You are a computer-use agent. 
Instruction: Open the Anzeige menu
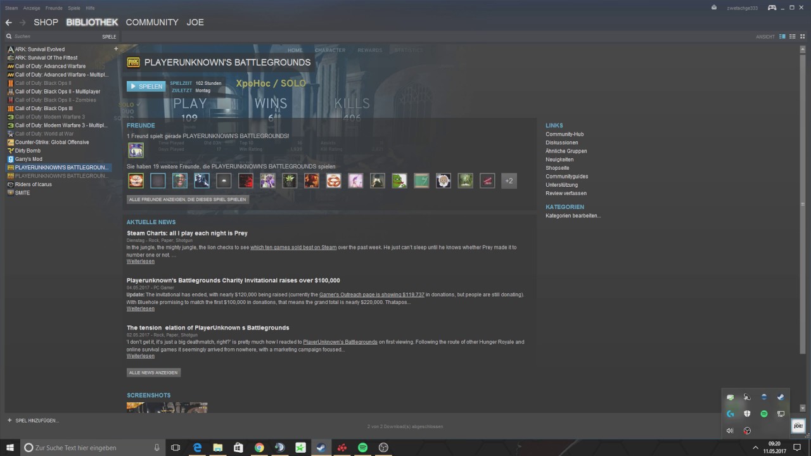(x=31, y=8)
